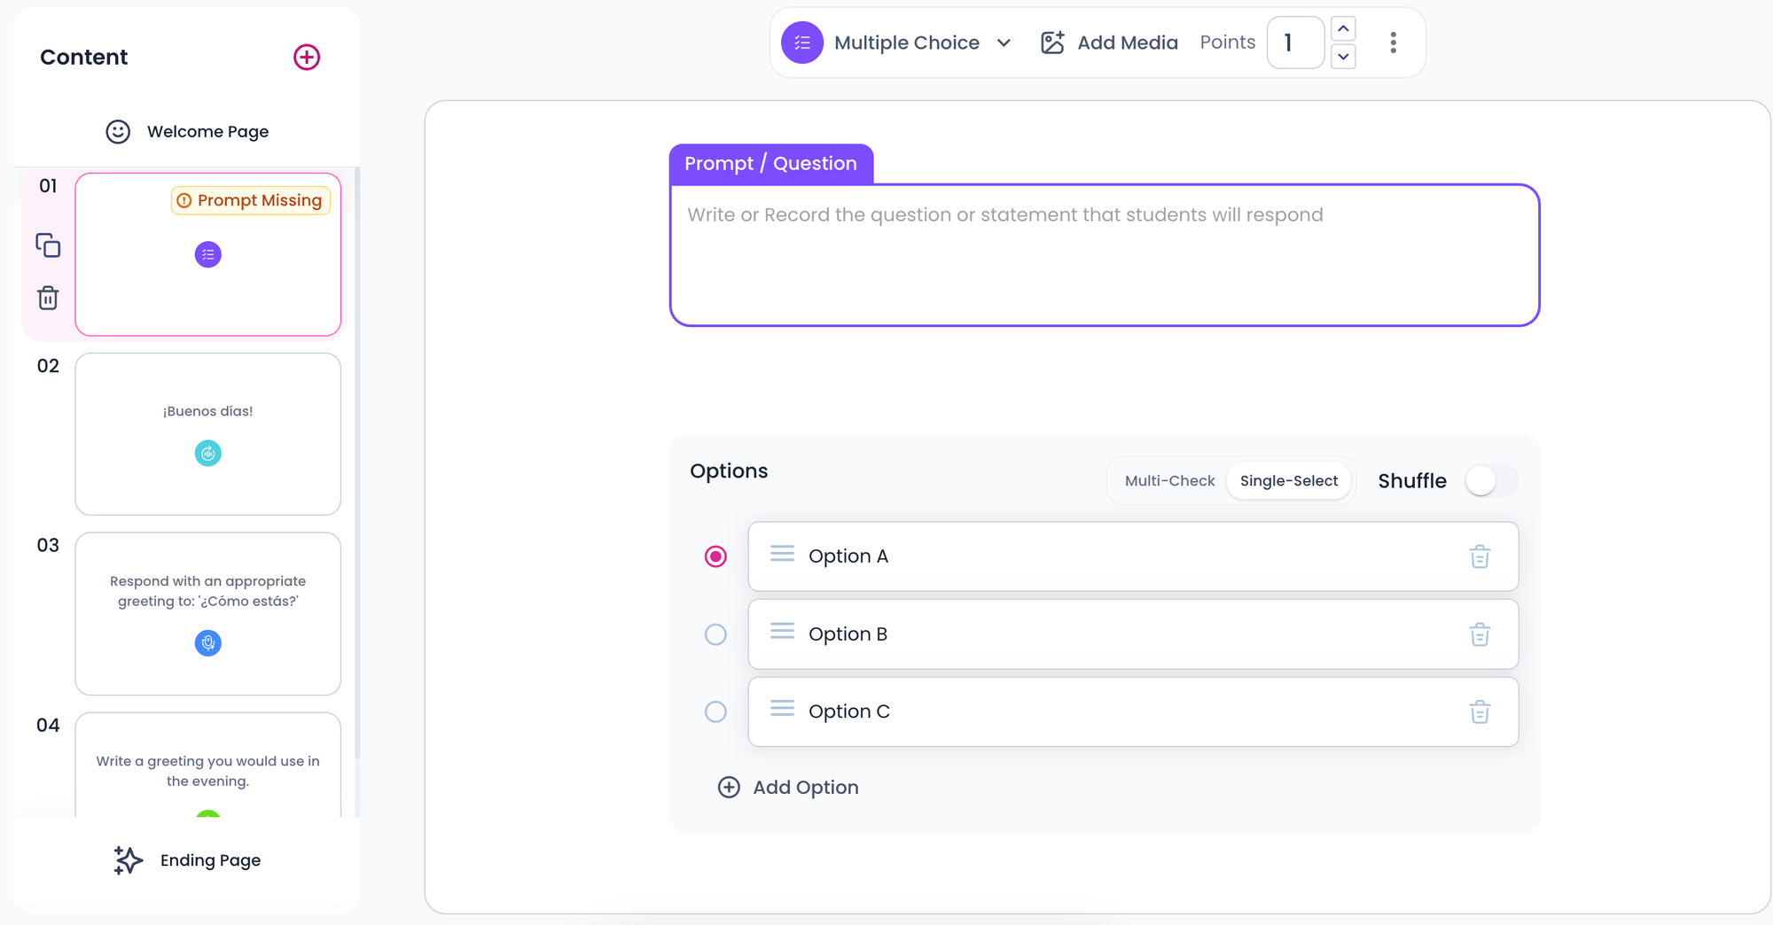Select the question 01 card thumbnail
Screen dimensions: 1773x925
(208, 254)
